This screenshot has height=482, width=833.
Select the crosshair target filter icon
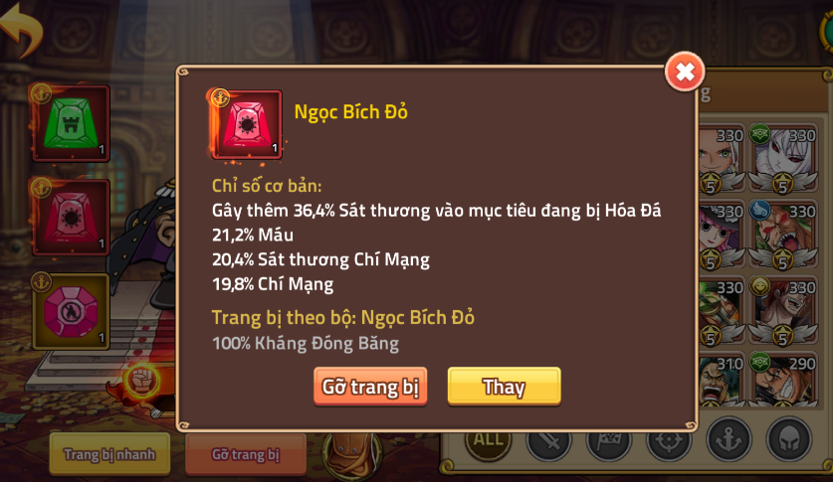669,440
